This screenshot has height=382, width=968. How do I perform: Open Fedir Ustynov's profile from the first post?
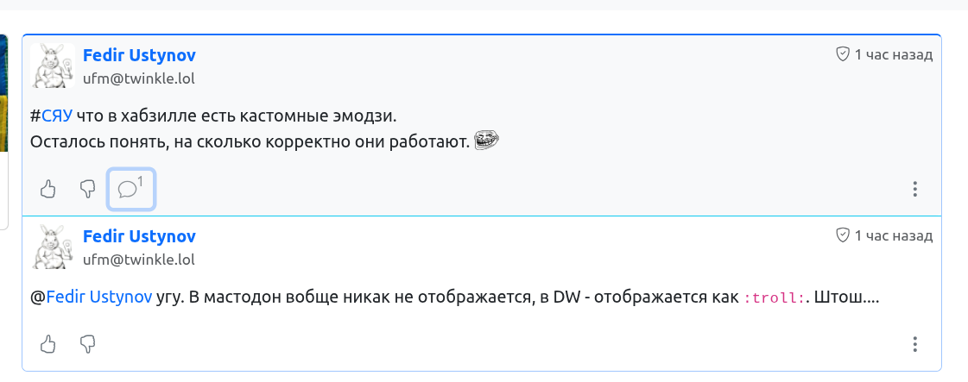139,55
